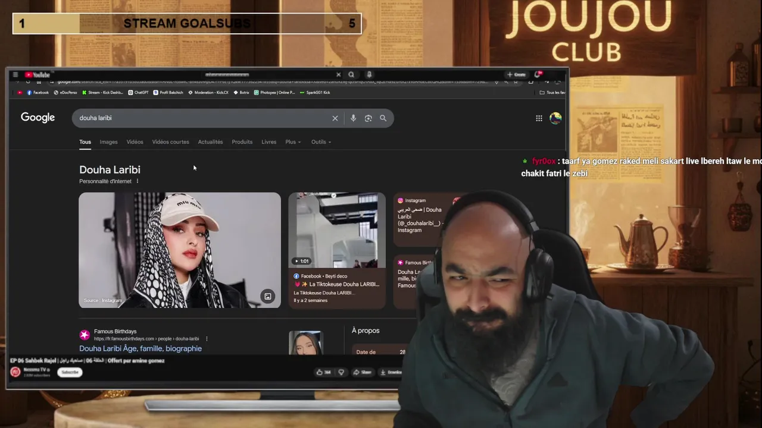Open the YouTube hamburger menu
The height and width of the screenshot is (428, 762).
pyautogui.click(x=15, y=75)
